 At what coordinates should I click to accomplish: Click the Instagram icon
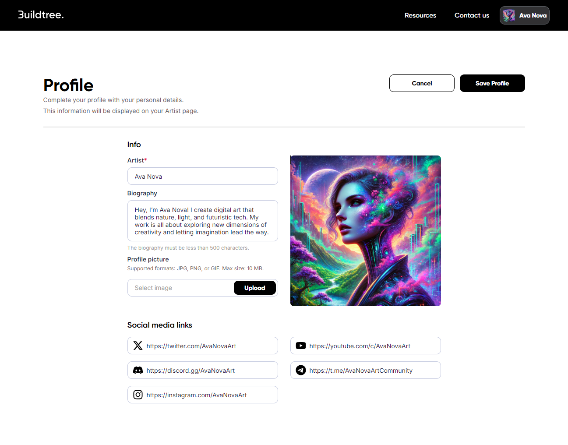pyautogui.click(x=138, y=395)
